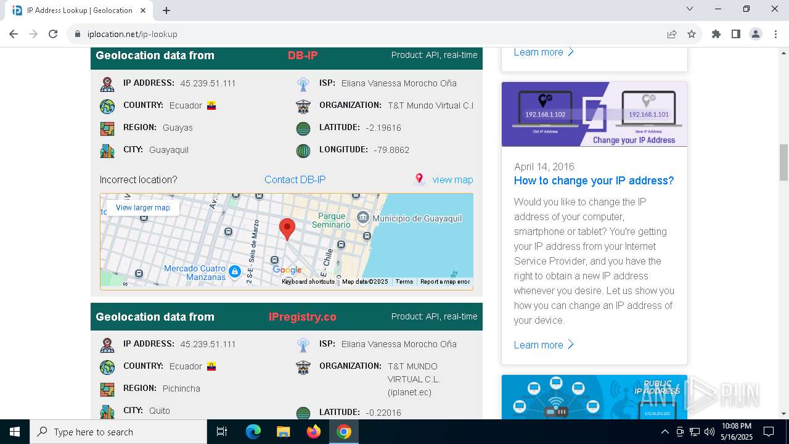Open Task View on taskbar
Image resolution: width=789 pixels, height=444 pixels.
222,432
